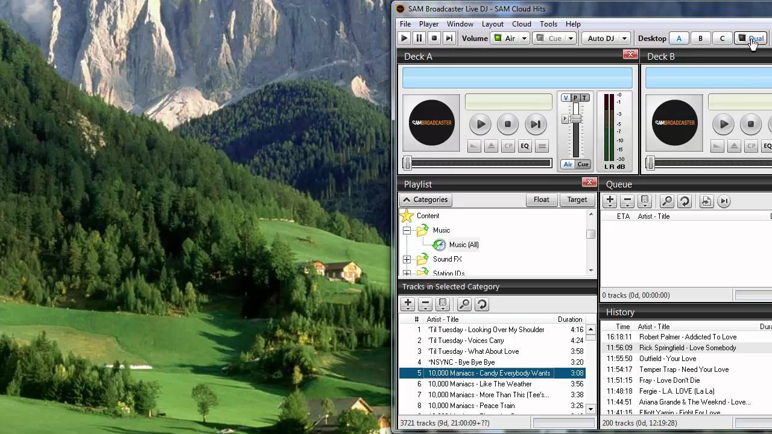This screenshot has width=772, height=434.
Task: Toggle Dual desktop mode
Action: click(x=750, y=38)
